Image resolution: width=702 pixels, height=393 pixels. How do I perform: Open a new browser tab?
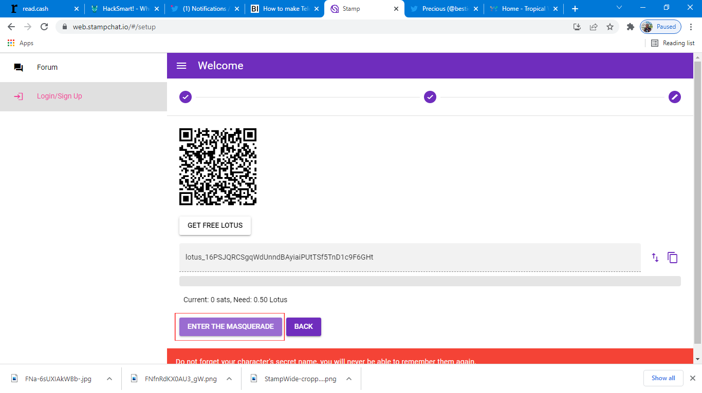[x=575, y=9]
